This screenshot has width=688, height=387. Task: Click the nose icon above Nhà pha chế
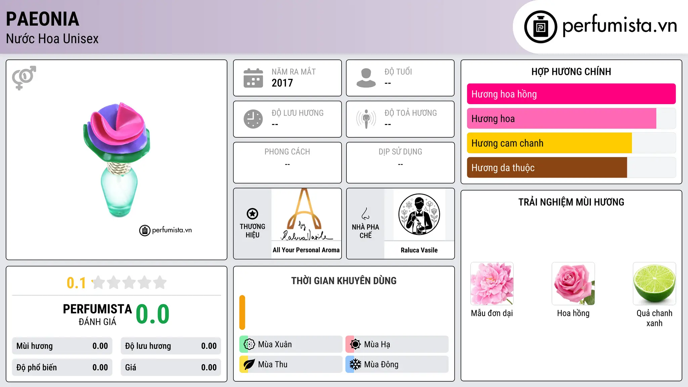coord(365,214)
